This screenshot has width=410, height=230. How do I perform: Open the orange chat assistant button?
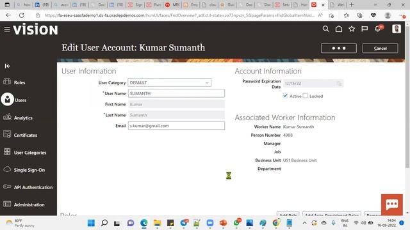(x=391, y=204)
